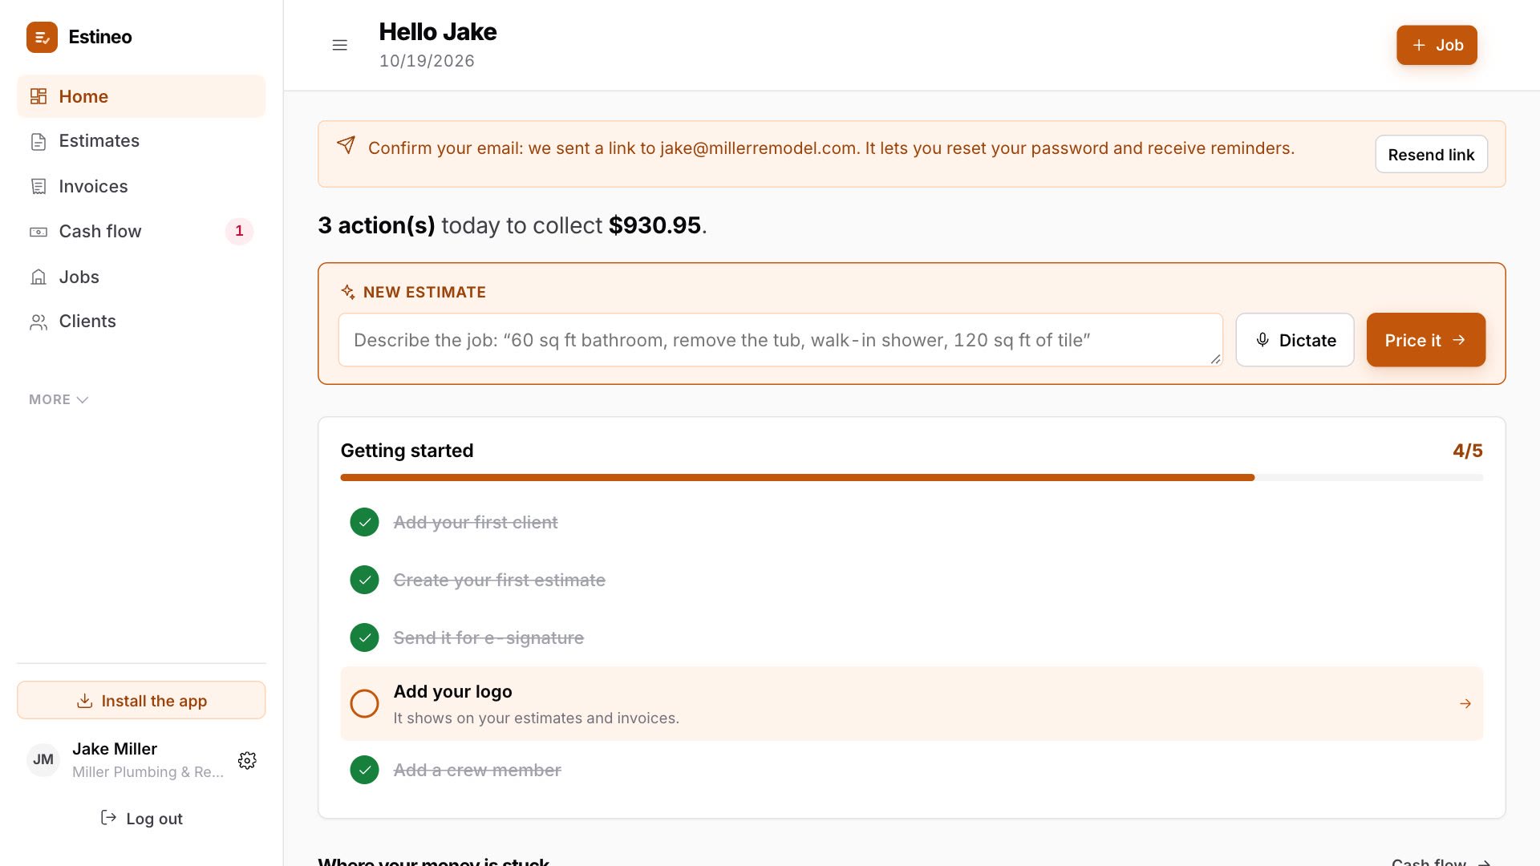Navigate to Jobs
The image size is (1540, 866).
[x=141, y=277]
